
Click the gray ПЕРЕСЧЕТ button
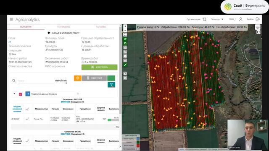point(94,78)
